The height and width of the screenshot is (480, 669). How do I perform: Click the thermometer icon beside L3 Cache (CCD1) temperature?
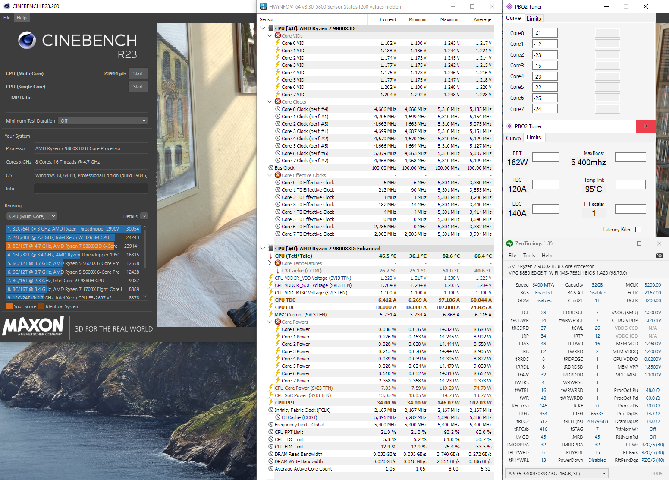[278, 271]
